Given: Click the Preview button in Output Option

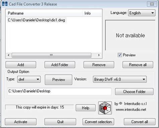Looking at the screenshot, I should pyautogui.click(x=58, y=80).
